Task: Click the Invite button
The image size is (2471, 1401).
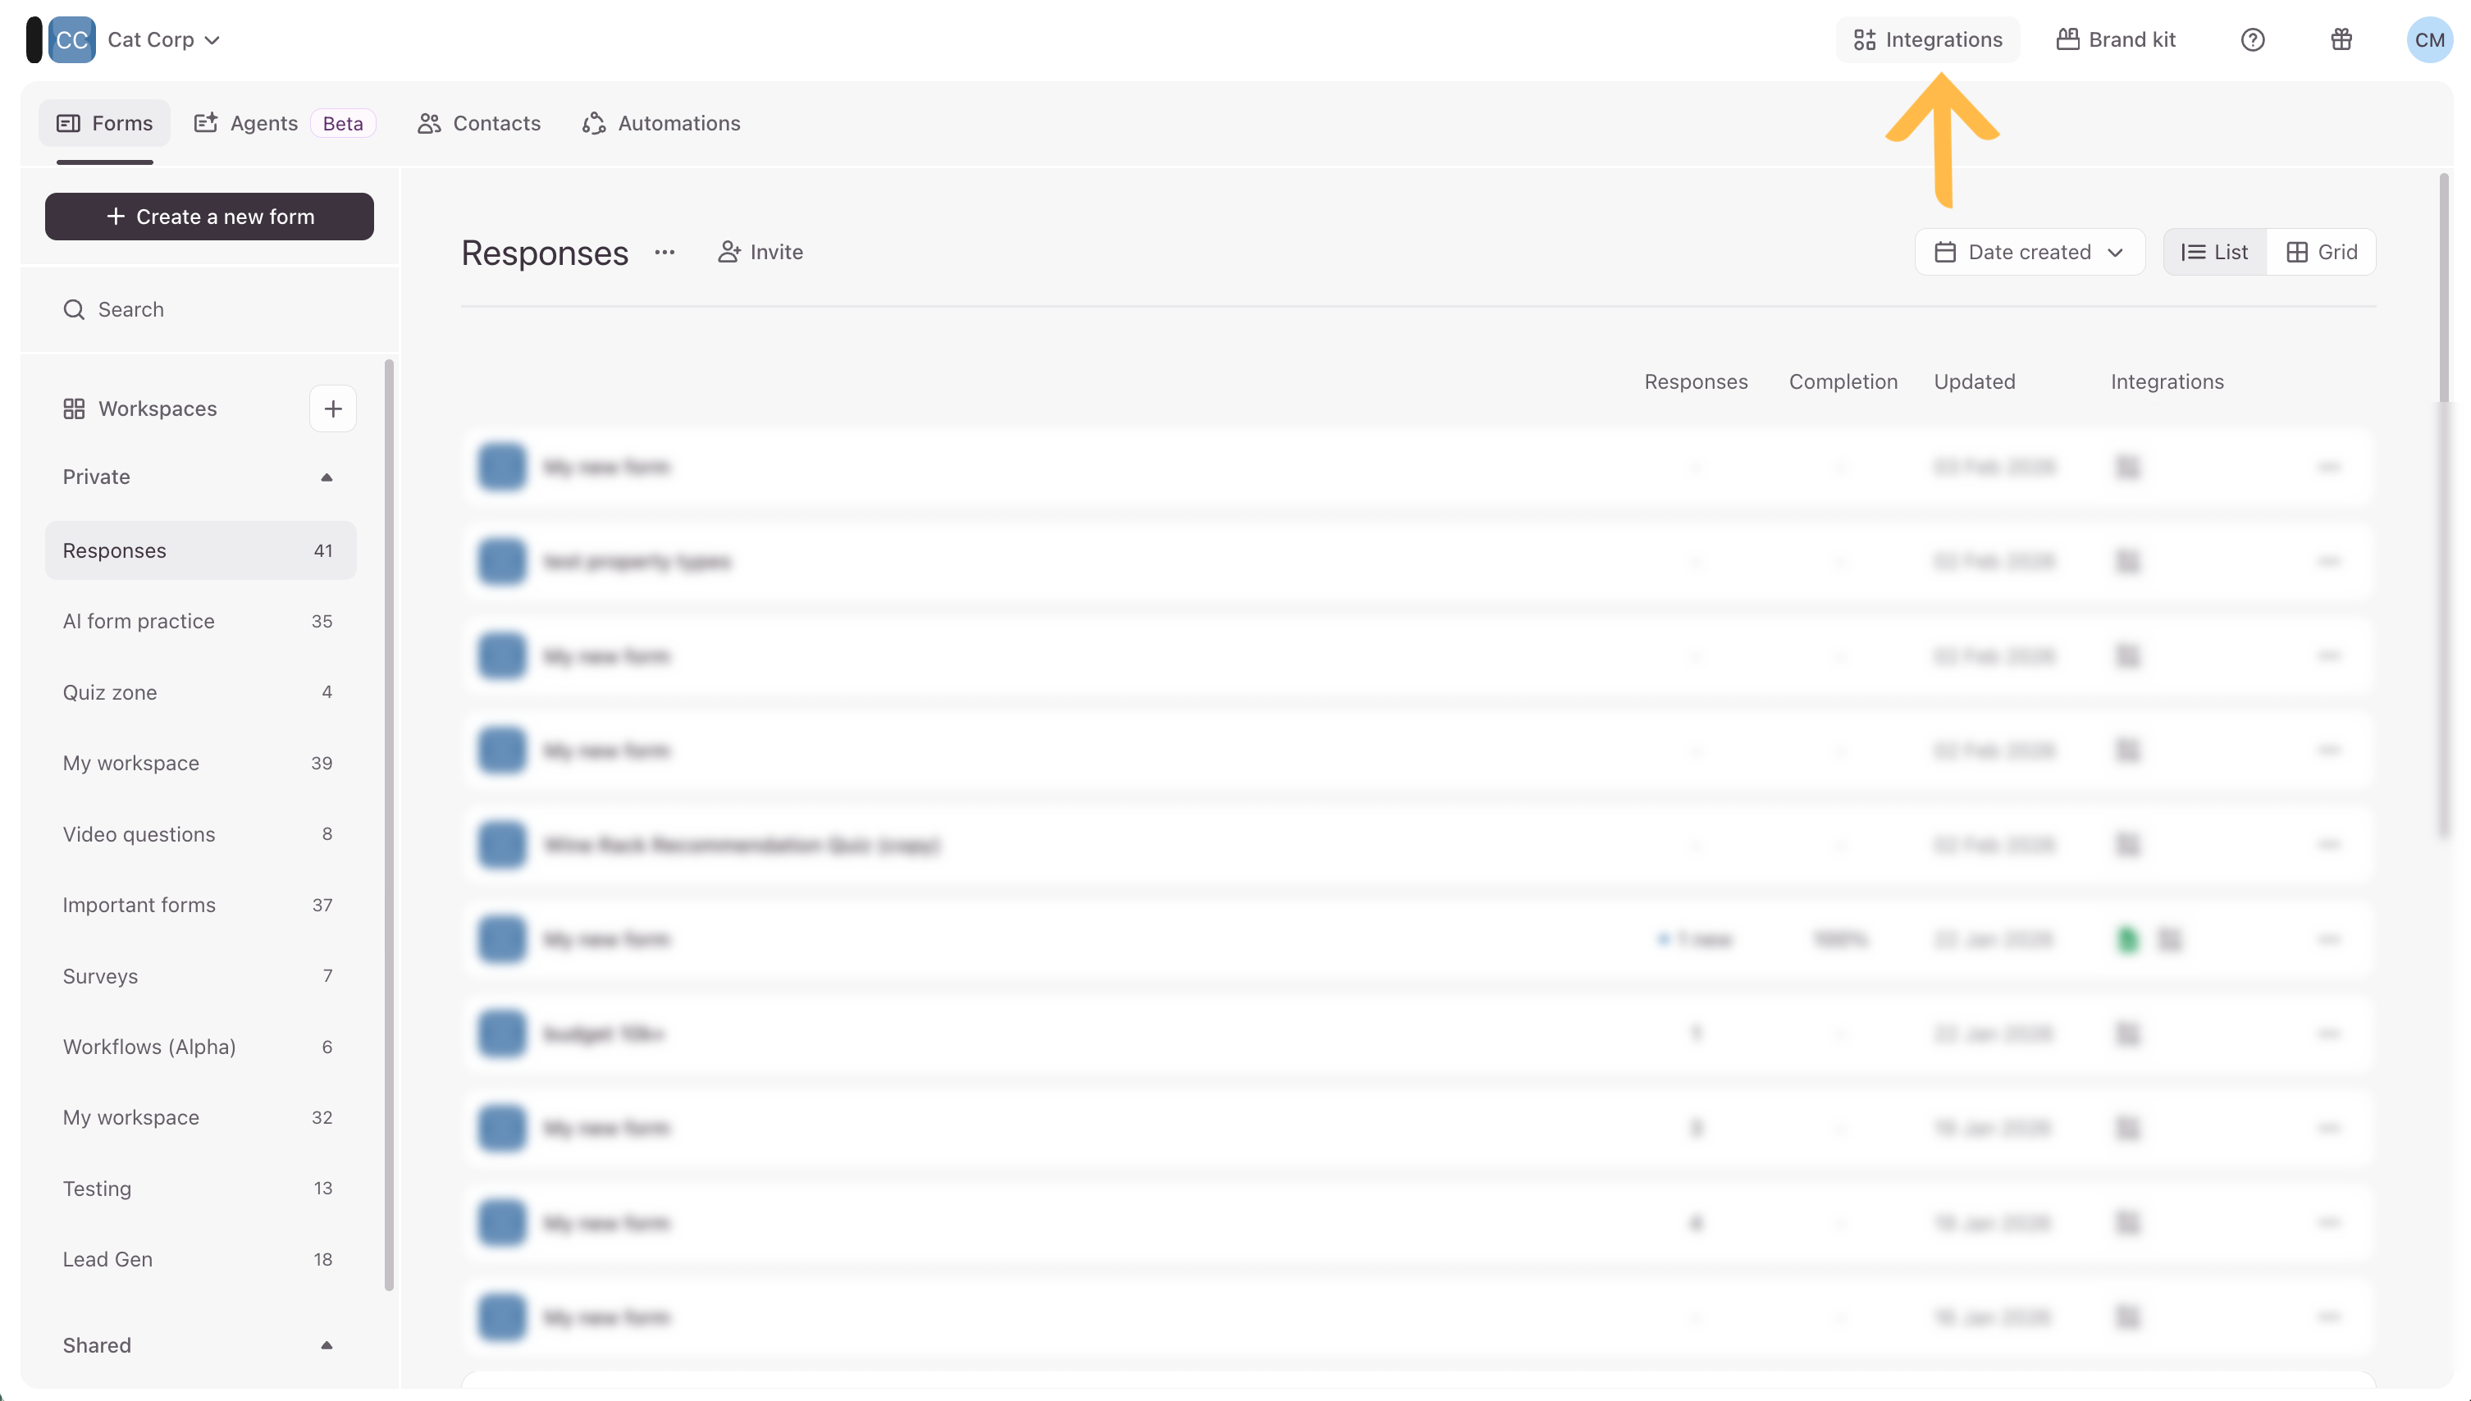Action: tap(760, 252)
